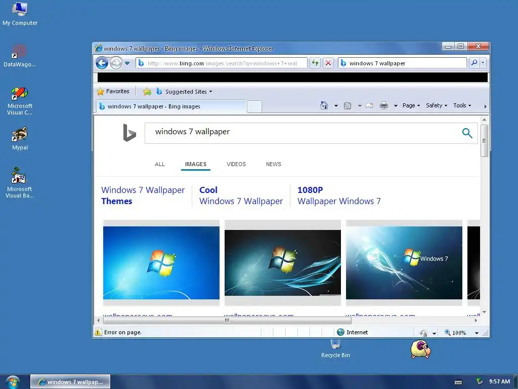518x389 pixels.
Task: Open the Favorites star button
Action: click(x=113, y=91)
